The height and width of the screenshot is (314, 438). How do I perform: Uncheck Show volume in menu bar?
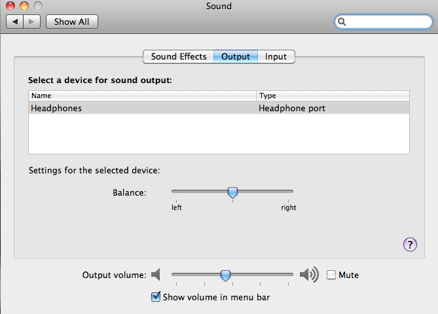tap(156, 297)
